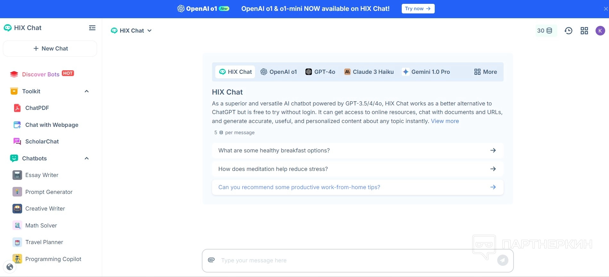
Task: Click the Toolkit folder icon
Action: pos(14,91)
